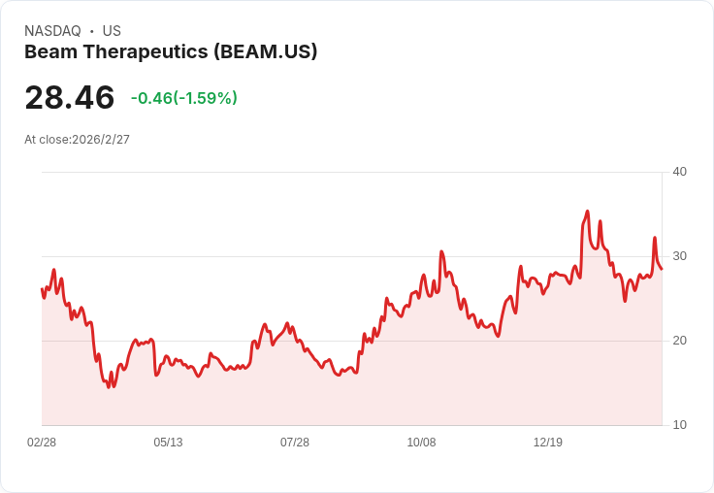This screenshot has height=493, width=714.
Task: Click the chart's highest peak near 35
Action: point(588,212)
